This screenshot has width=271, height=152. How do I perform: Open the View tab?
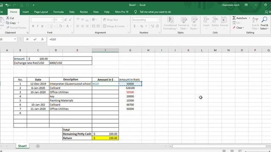pos(96,12)
